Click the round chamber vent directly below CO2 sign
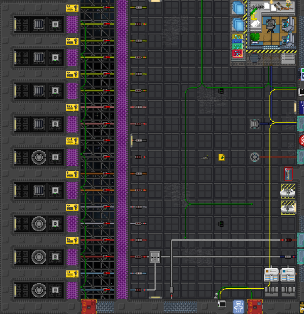Viewport: 304px width, 314px height. click(x=39, y=157)
